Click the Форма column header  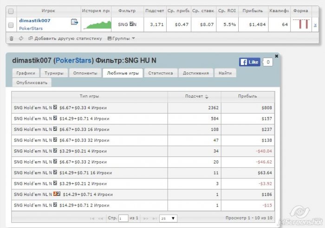click(300, 11)
